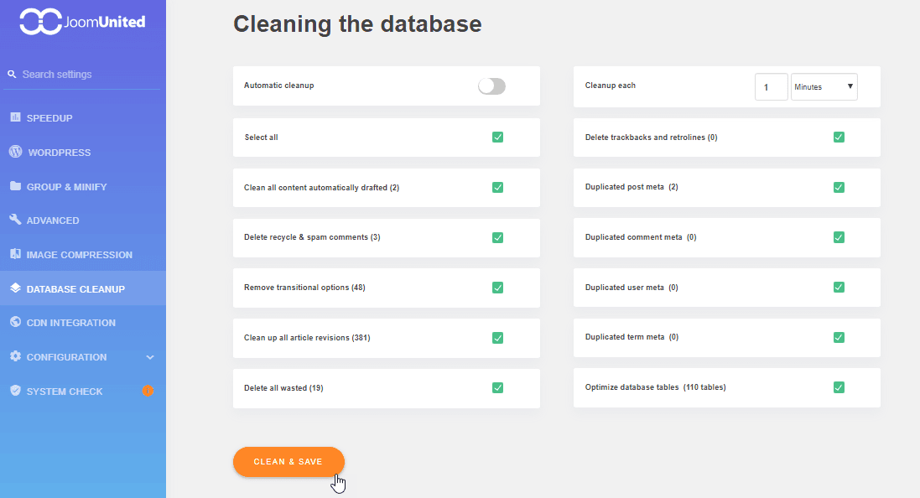The image size is (920, 498).
Task: Click the WordPress logo icon in sidebar
Action: click(x=15, y=152)
